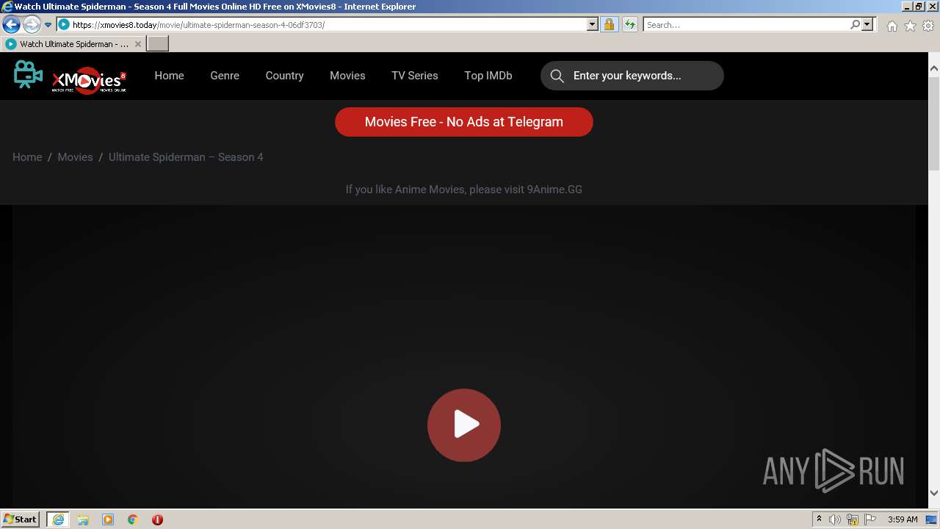Click Internet Explorer taskbar icon
This screenshot has width=940, height=529.
[x=58, y=519]
